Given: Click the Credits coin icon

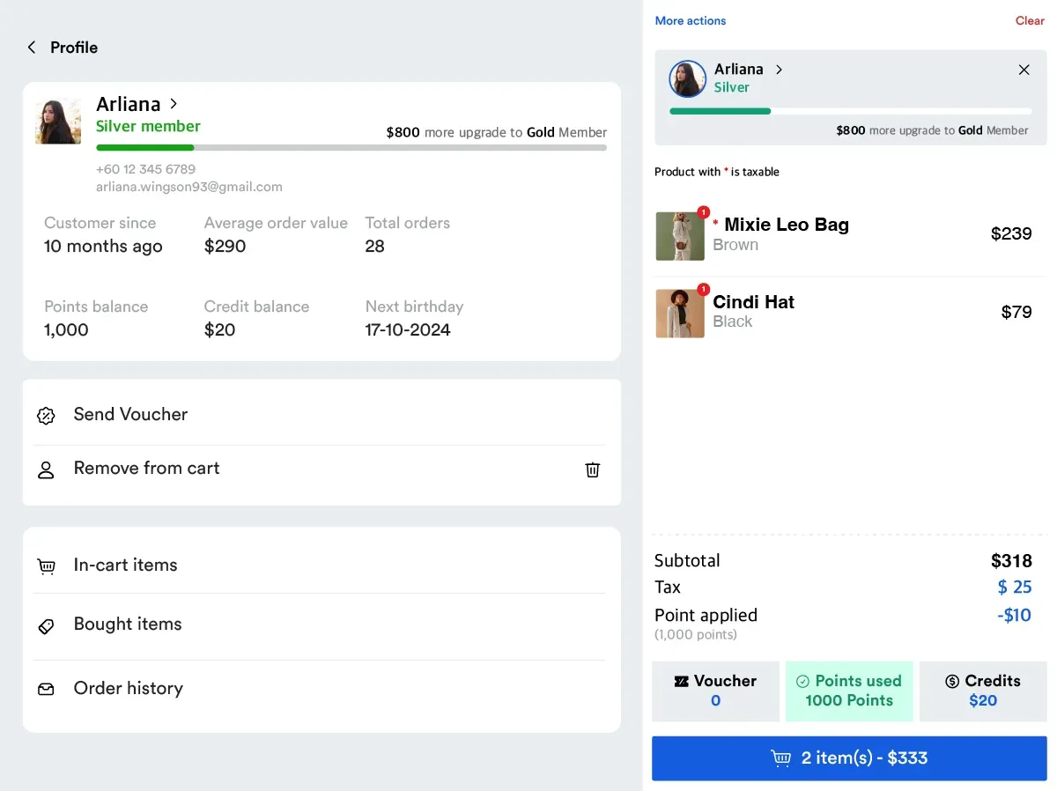Looking at the screenshot, I should pyautogui.click(x=950, y=681).
